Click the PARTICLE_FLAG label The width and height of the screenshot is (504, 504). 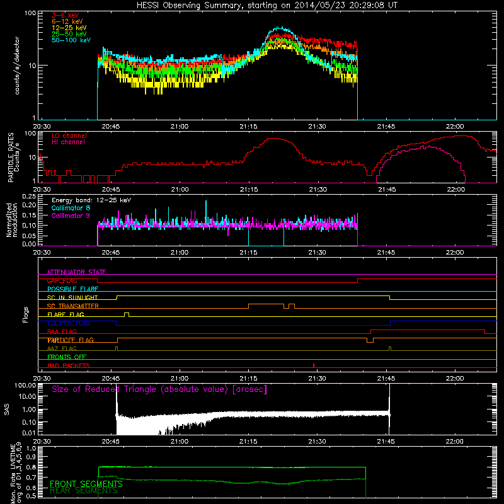71,340
